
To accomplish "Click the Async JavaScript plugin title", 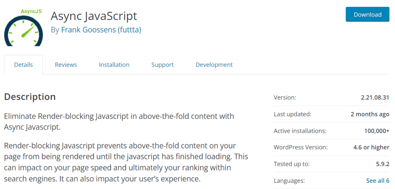I will tap(94, 16).
